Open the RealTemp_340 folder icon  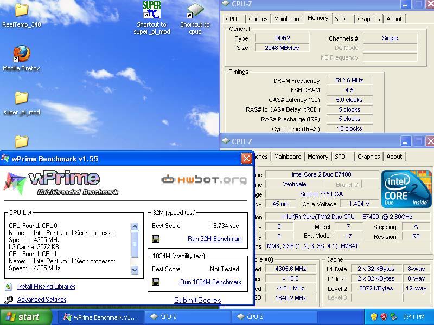click(22, 10)
